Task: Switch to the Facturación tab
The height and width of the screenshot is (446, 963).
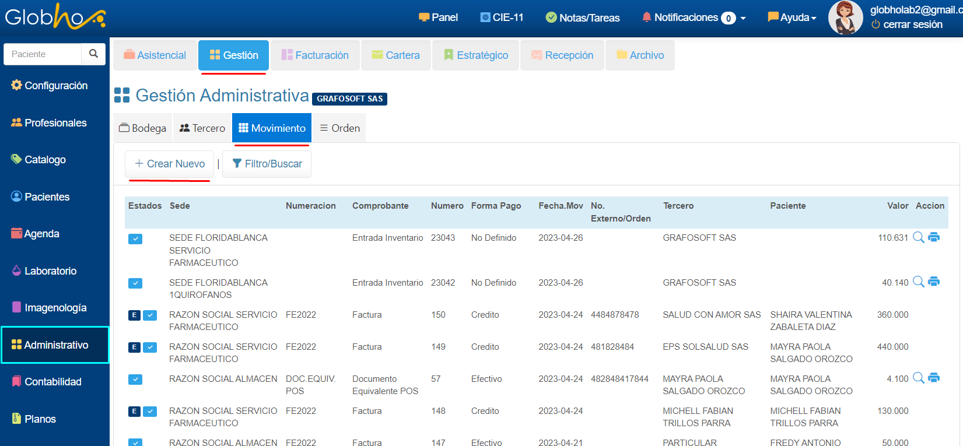Action: [x=315, y=55]
